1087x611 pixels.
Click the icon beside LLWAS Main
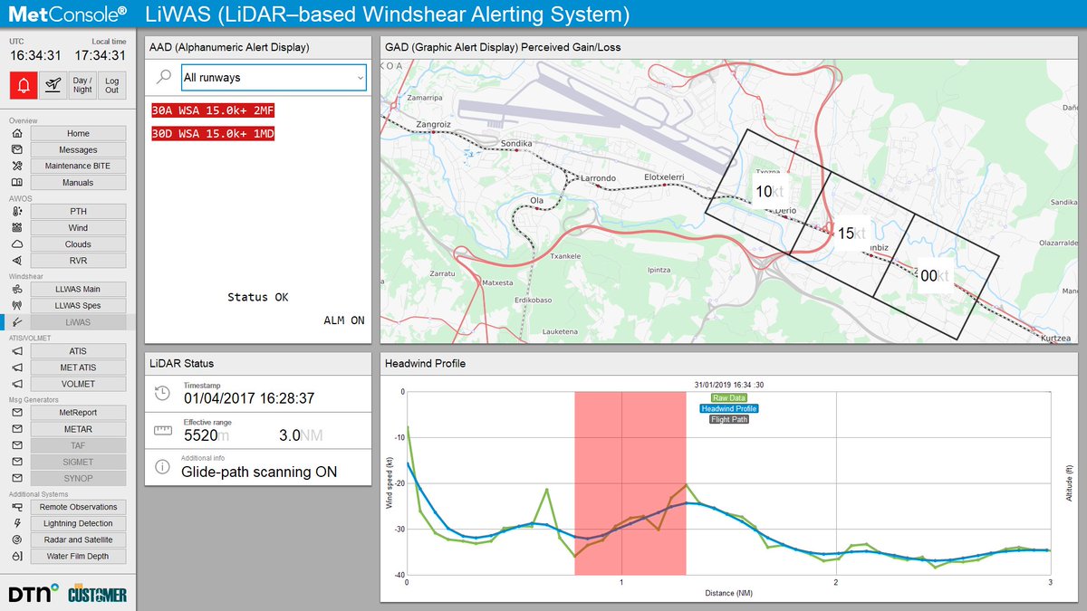click(x=16, y=289)
